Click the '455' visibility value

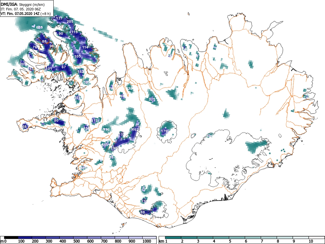(x=105, y=145)
